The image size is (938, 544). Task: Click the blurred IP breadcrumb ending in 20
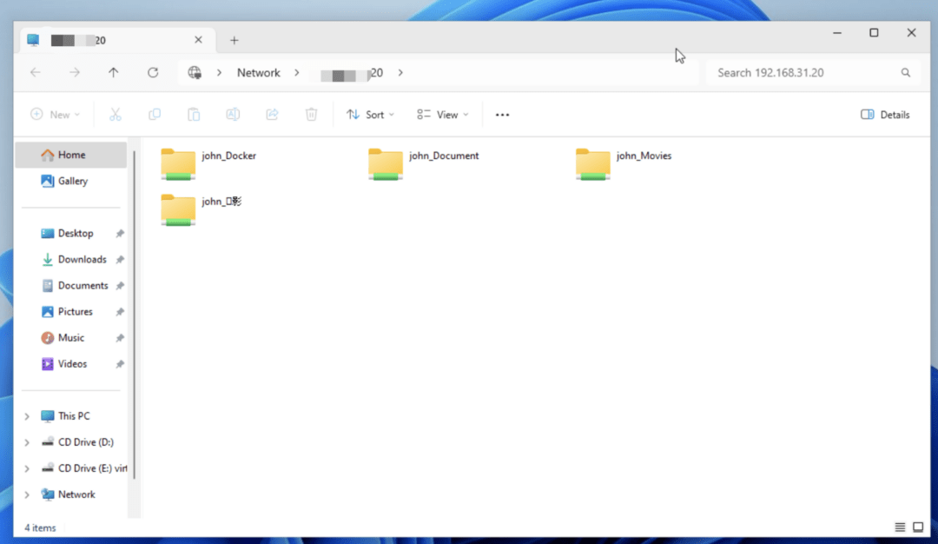tap(351, 73)
